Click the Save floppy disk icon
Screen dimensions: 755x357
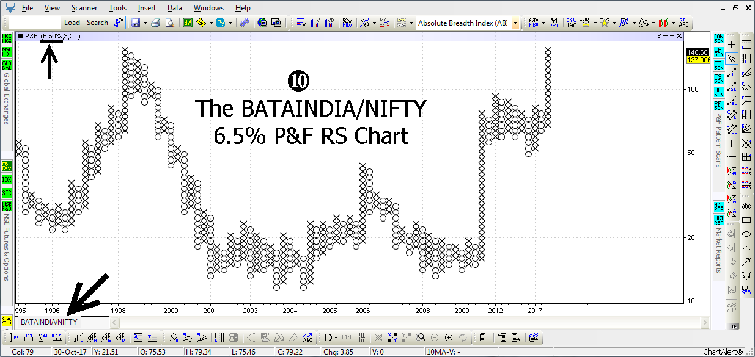tap(136, 23)
